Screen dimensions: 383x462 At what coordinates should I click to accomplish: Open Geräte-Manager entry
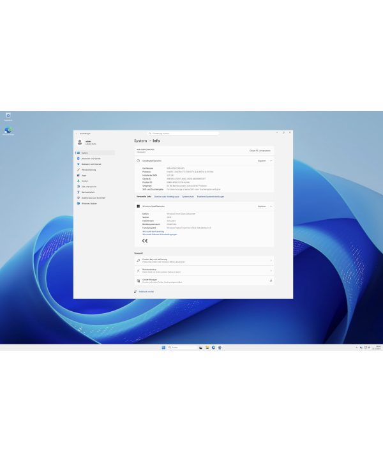(x=204, y=281)
